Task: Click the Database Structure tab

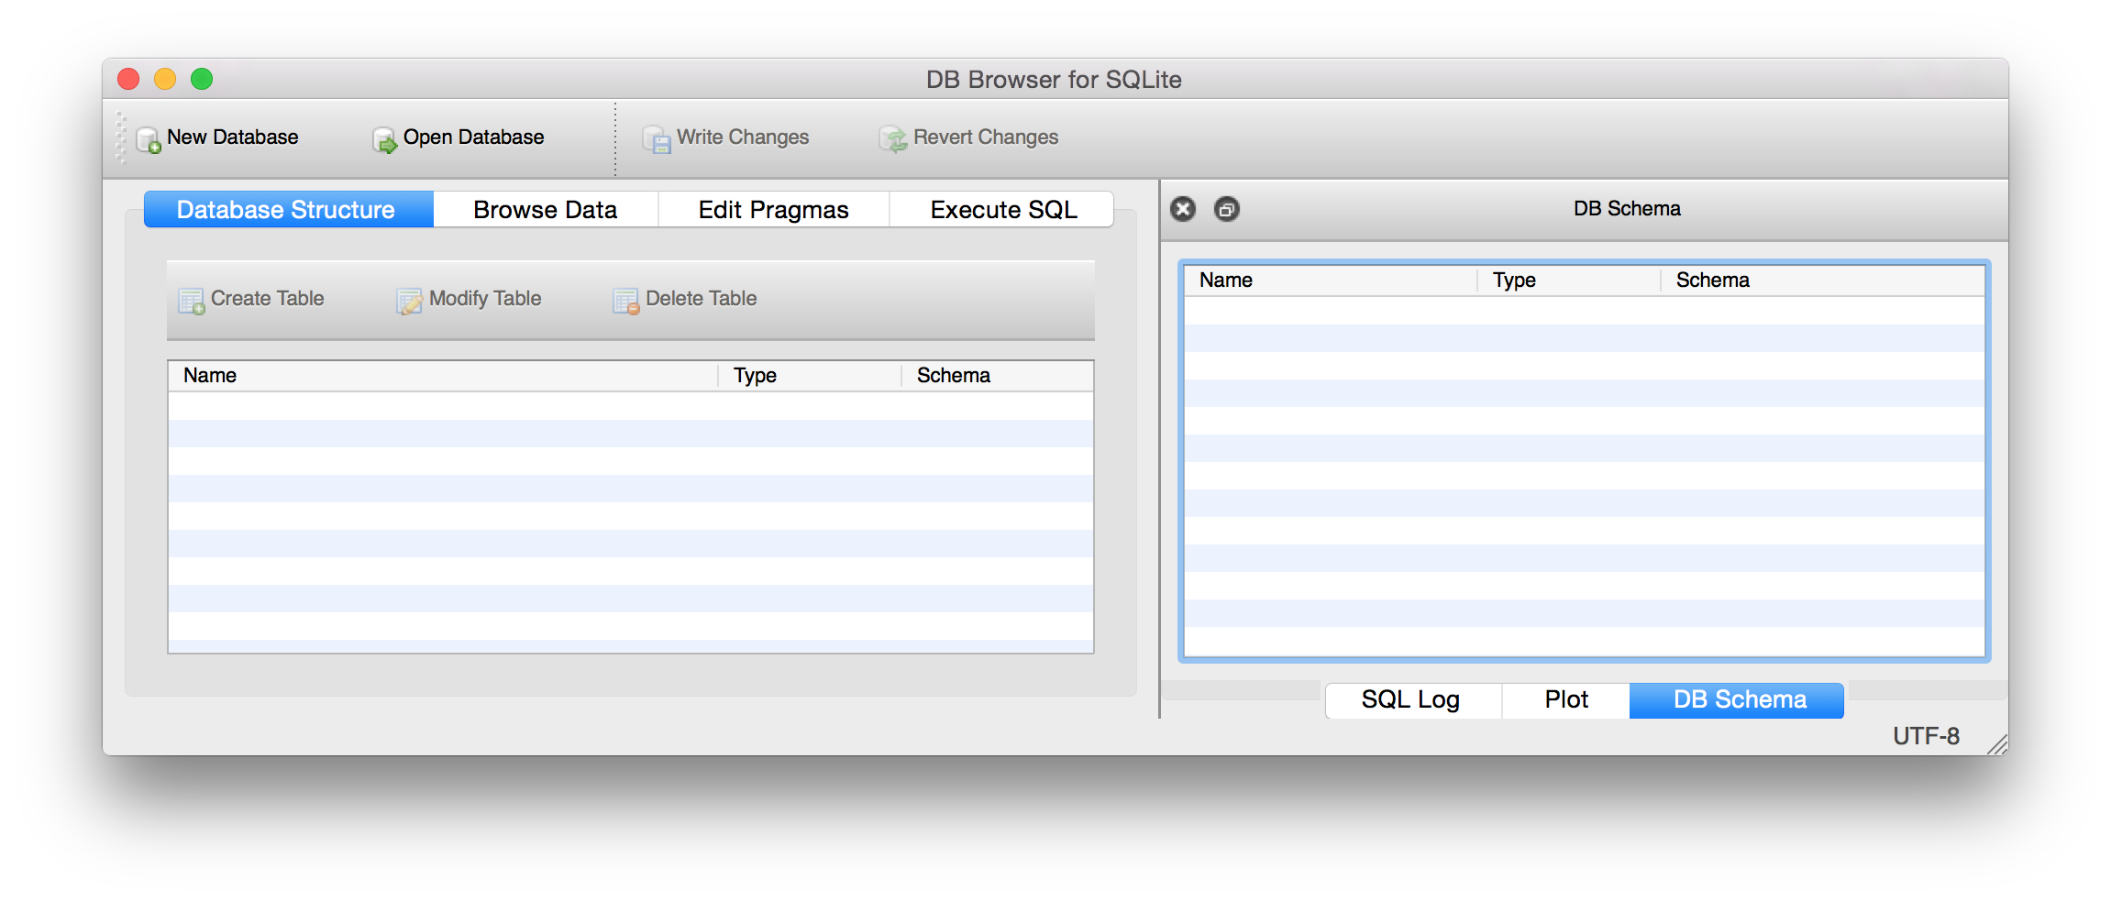Action: 287,209
